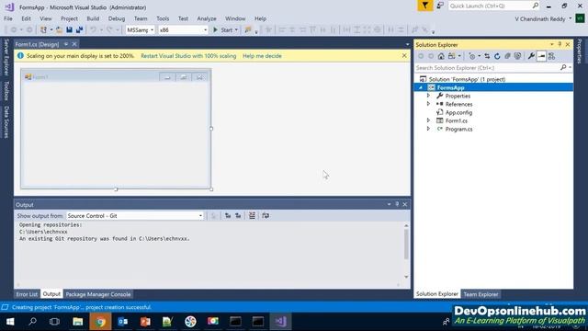Open the File menu
Screen dimensions: 588x331
[x=8, y=18]
